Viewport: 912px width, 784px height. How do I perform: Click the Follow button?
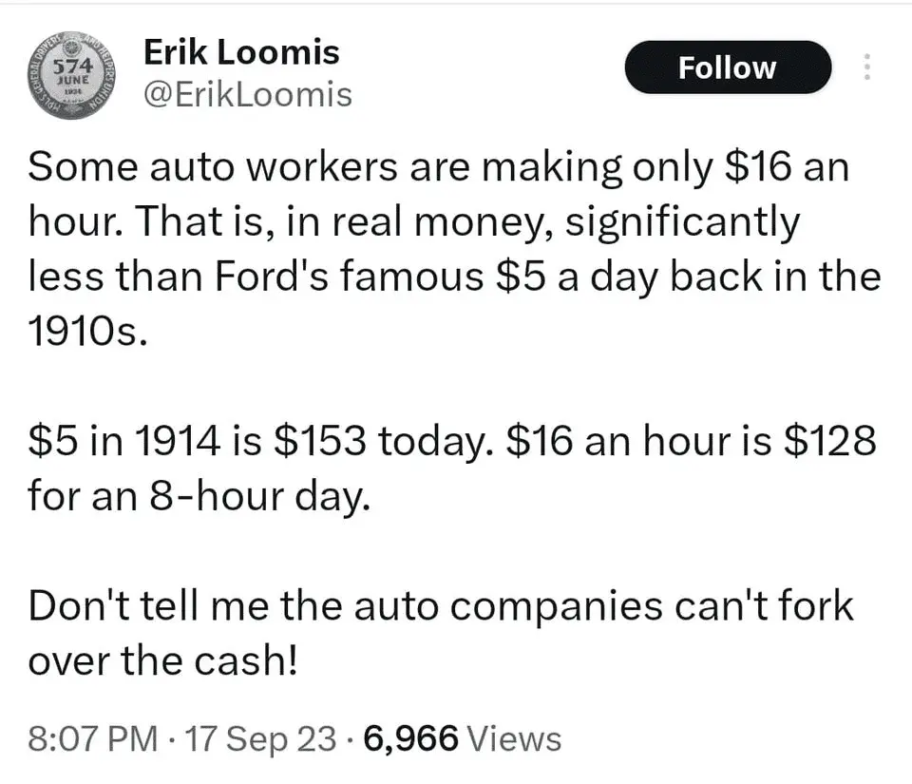coord(727,67)
